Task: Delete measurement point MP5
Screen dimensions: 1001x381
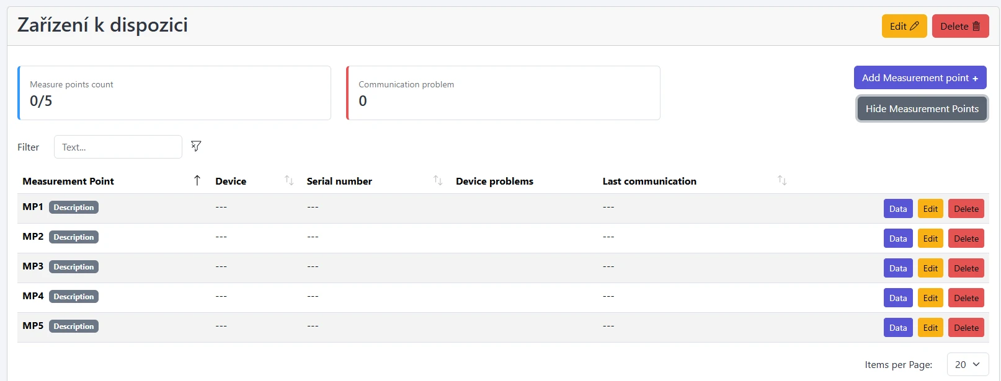Action: pos(966,328)
